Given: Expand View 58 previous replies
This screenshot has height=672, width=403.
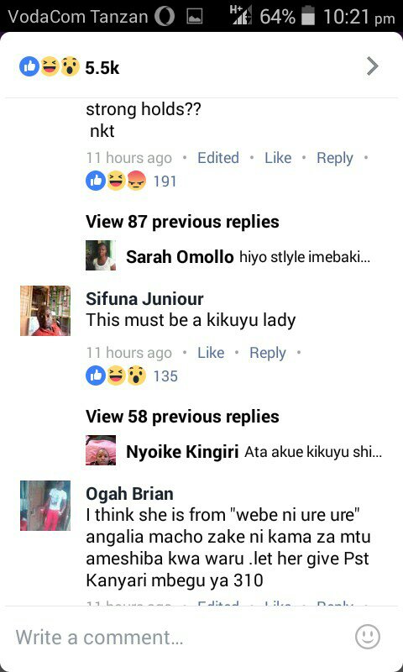Looking at the screenshot, I should (182, 417).
